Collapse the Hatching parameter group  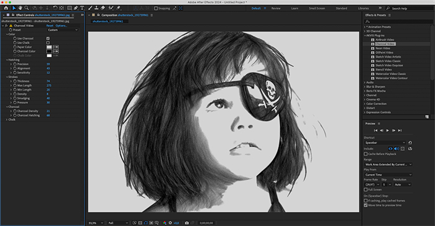point(7,60)
